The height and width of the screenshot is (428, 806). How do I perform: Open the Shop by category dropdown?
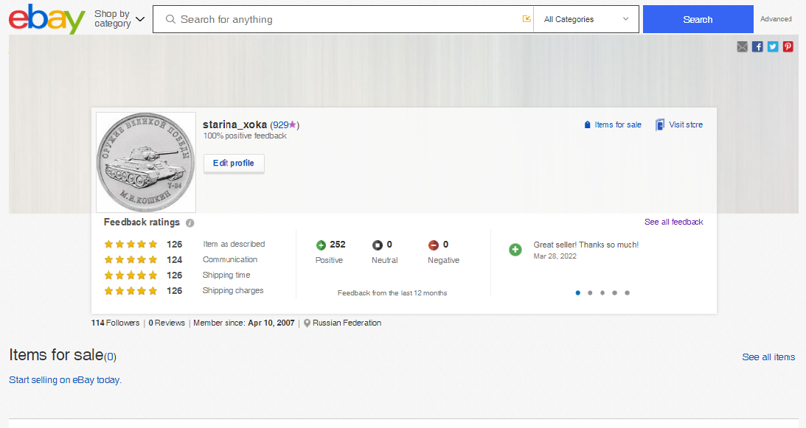119,19
